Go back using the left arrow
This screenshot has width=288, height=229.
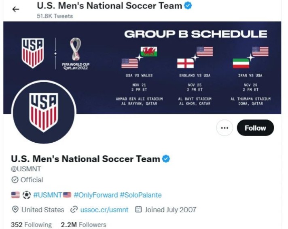[16, 9]
